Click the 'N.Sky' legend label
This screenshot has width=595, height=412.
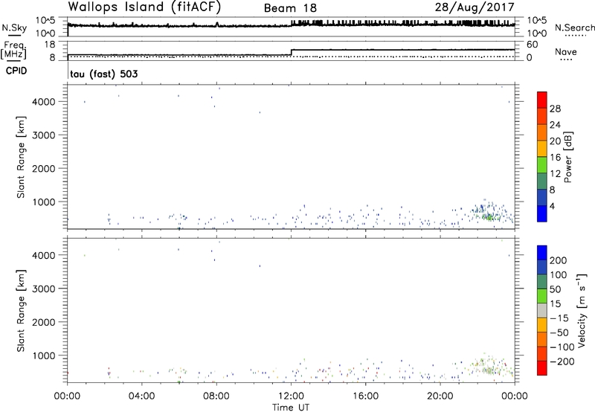tap(14, 28)
